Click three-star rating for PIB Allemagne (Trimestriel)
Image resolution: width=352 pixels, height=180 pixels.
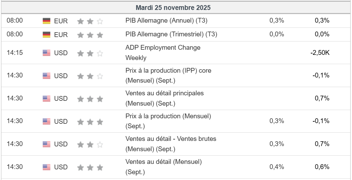[x=90, y=35]
